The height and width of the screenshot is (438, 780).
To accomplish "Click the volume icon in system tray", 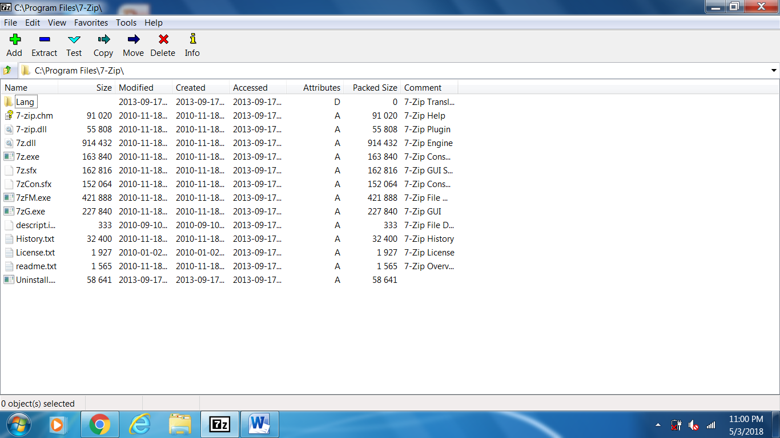I will pyautogui.click(x=694, y=425).
